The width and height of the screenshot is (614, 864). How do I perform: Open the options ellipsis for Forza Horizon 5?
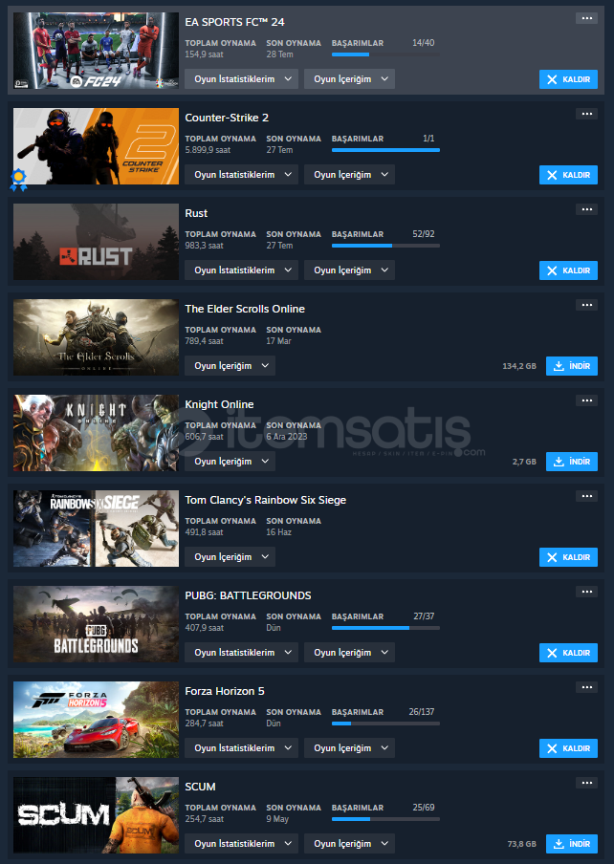click(x=586, y=687)
